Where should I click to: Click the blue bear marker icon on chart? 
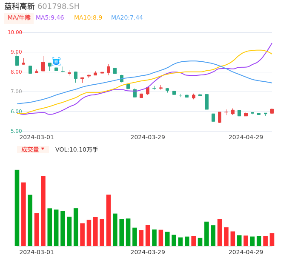point(56,62)
